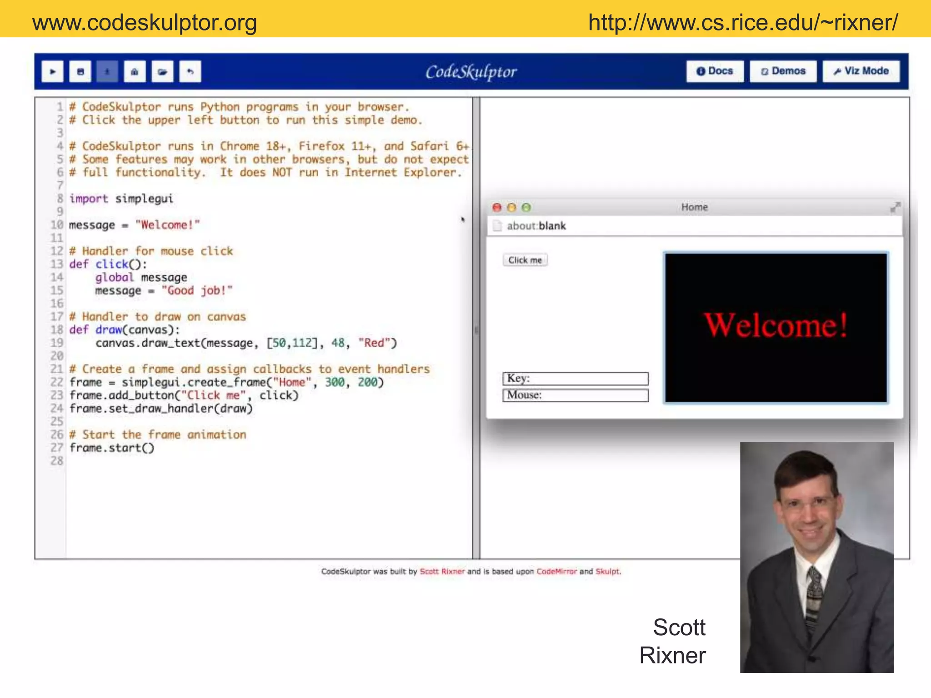The image size is (931, 698).
Task: Click the black Welcome! canvas
Action: tap(776, 328)
